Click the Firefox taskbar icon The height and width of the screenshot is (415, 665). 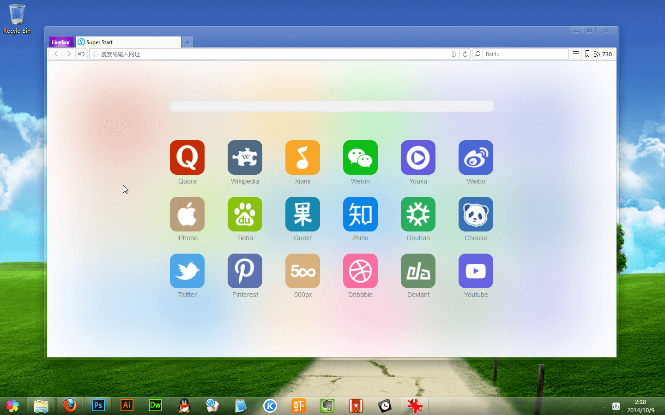coord(70,406)
